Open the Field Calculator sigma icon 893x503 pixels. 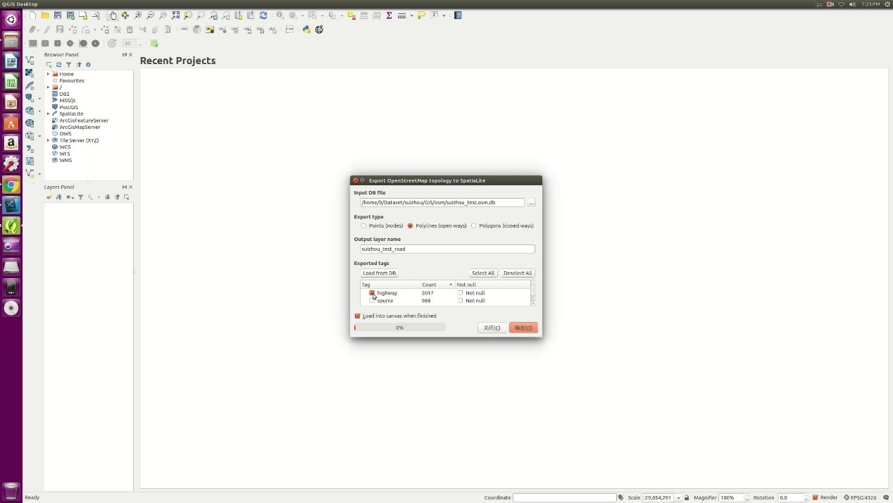389,15
